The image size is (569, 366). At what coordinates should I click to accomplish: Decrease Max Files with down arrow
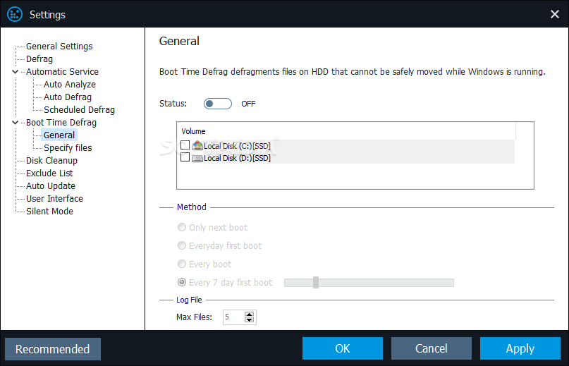pos(249,320)
